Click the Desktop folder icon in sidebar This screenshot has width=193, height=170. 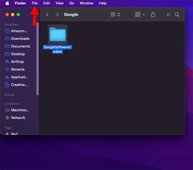pyautogui.click(x=7, y=54)
